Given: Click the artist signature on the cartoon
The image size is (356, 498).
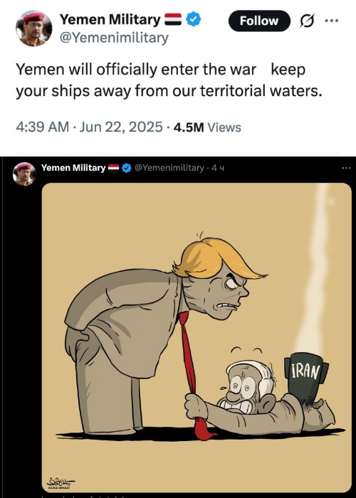Looking at the screenshot, I should click(61, 483).
